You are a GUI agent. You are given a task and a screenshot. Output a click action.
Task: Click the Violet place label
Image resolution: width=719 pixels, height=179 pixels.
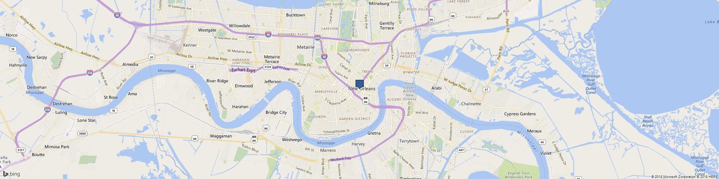546,153
